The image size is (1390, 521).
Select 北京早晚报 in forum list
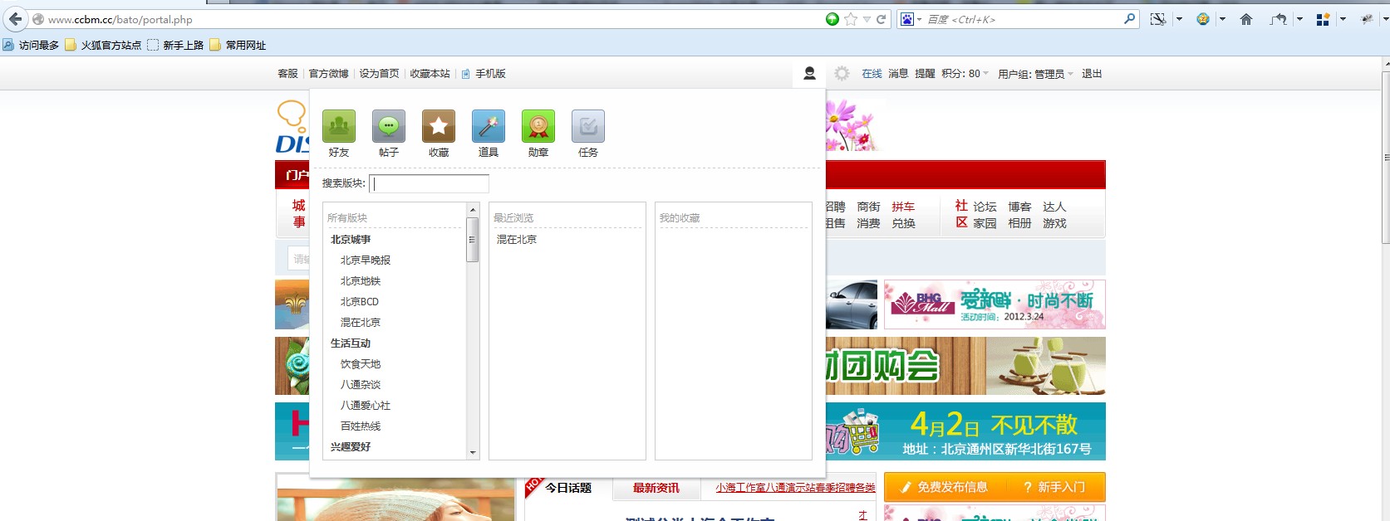click(366, 260)
